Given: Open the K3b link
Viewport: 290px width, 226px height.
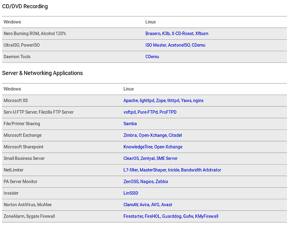Looking at the screenshot, I should coord(166,33).
